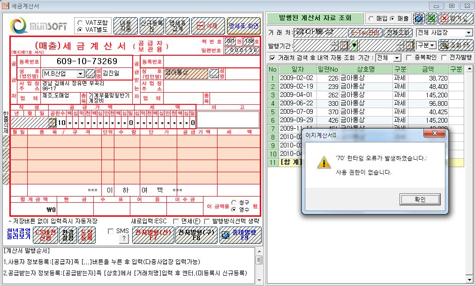Click the blue print icon next to 매출

click(419, 18)
